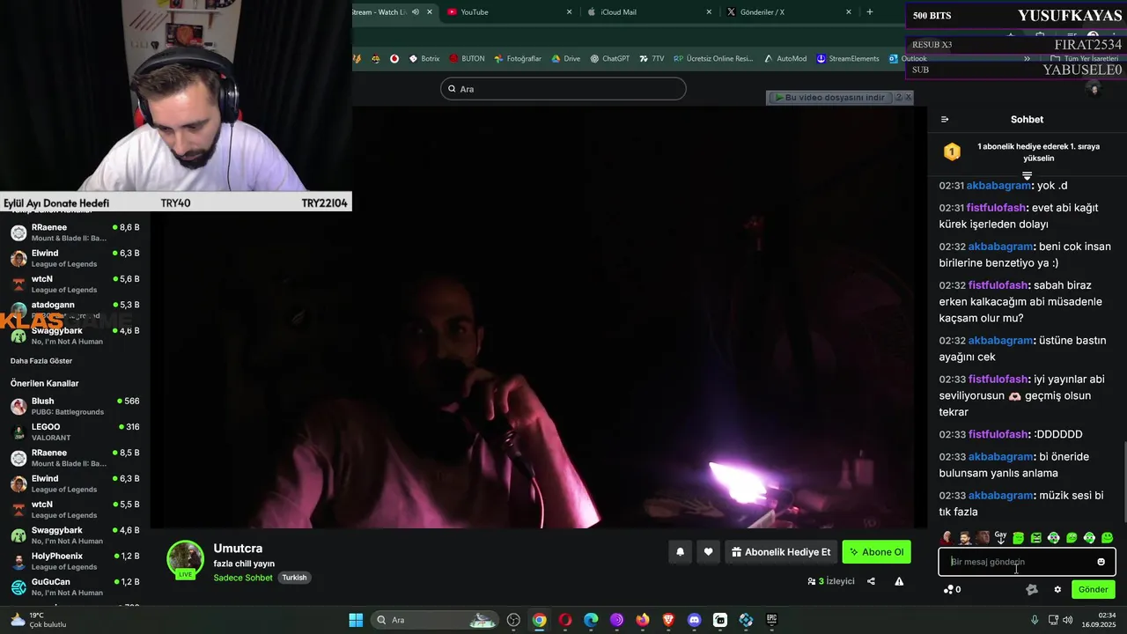Click the share icon beside the viewer count
Viewport: 1127px width, 634px height.
point(871,581)
